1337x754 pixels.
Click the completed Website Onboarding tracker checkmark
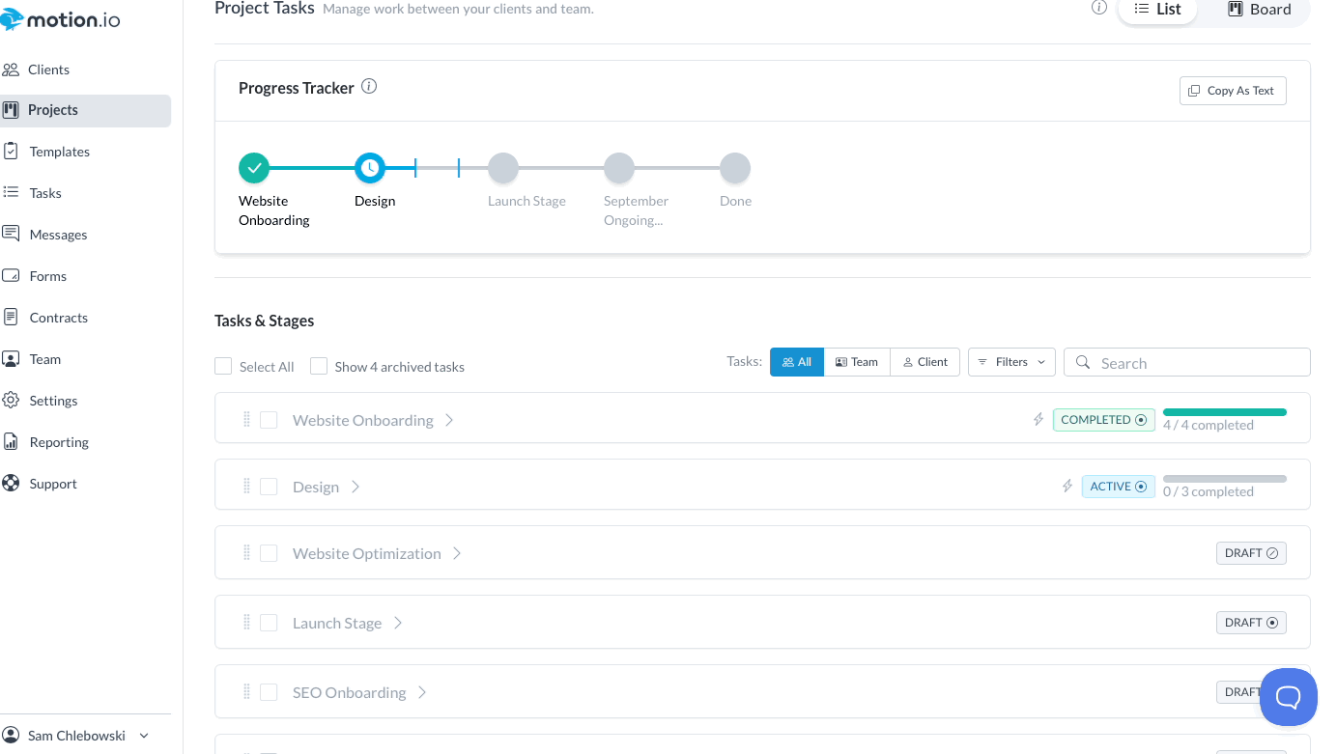254,168
